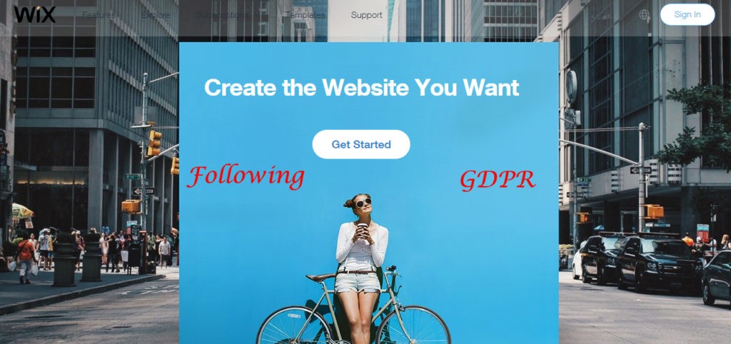
Task: Click the black SUV parked on the right
Action: (x=659, y=264)
